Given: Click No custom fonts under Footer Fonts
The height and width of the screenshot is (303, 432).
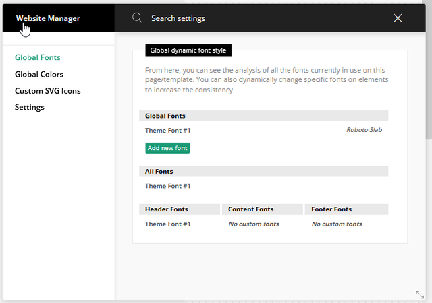Looking at the screenshot, I should (337, 224).
